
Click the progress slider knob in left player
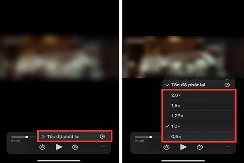[27, 137]
